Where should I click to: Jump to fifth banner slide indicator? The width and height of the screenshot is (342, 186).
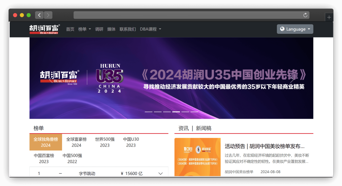click(x=185, y=112)
